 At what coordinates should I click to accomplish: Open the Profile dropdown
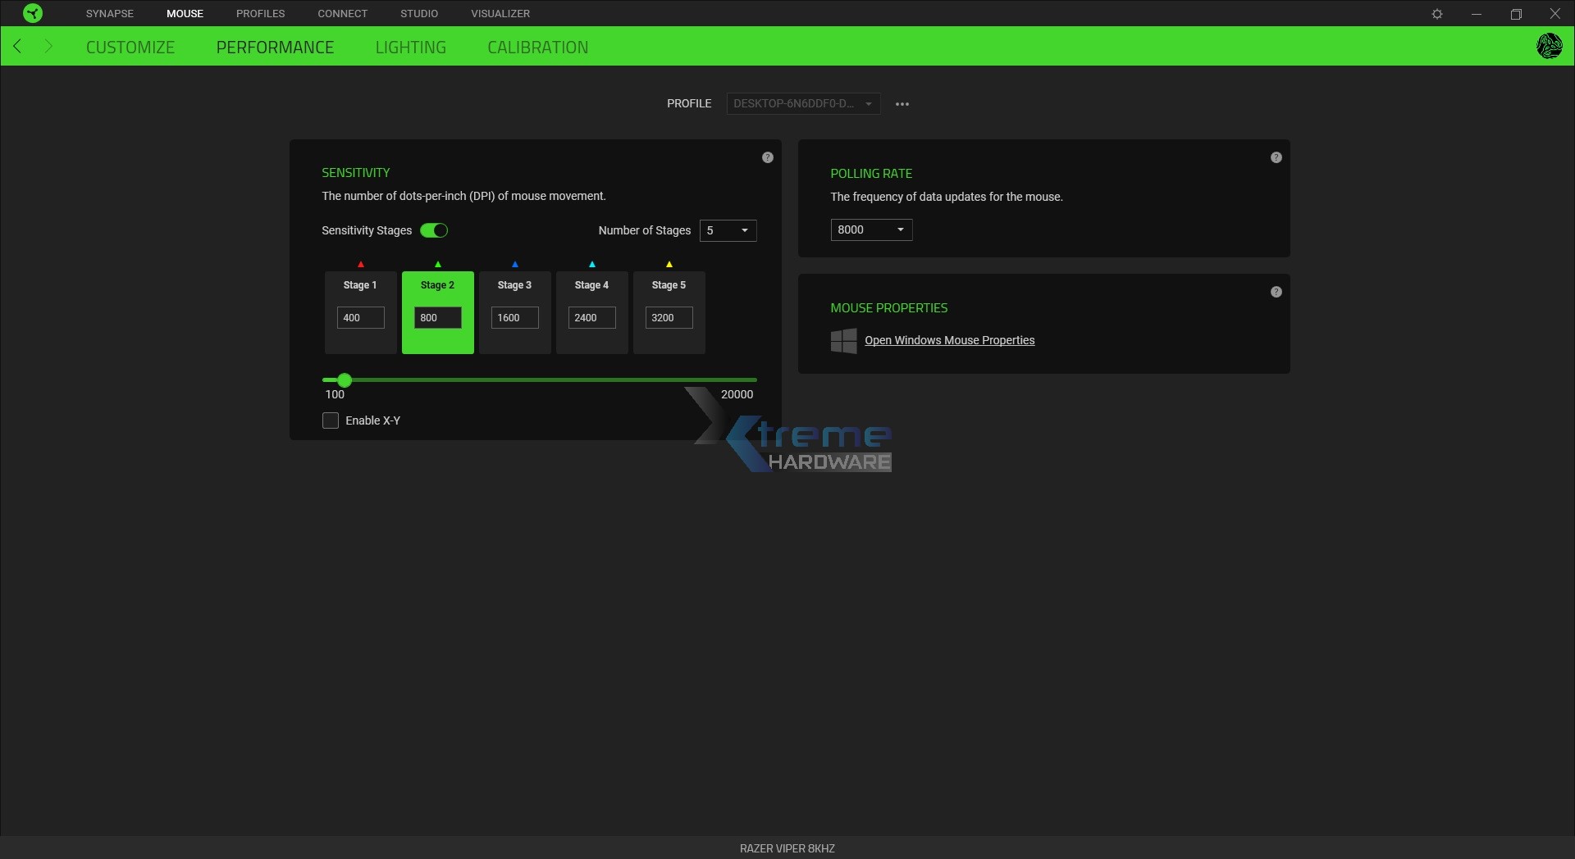tap(803, 103)
